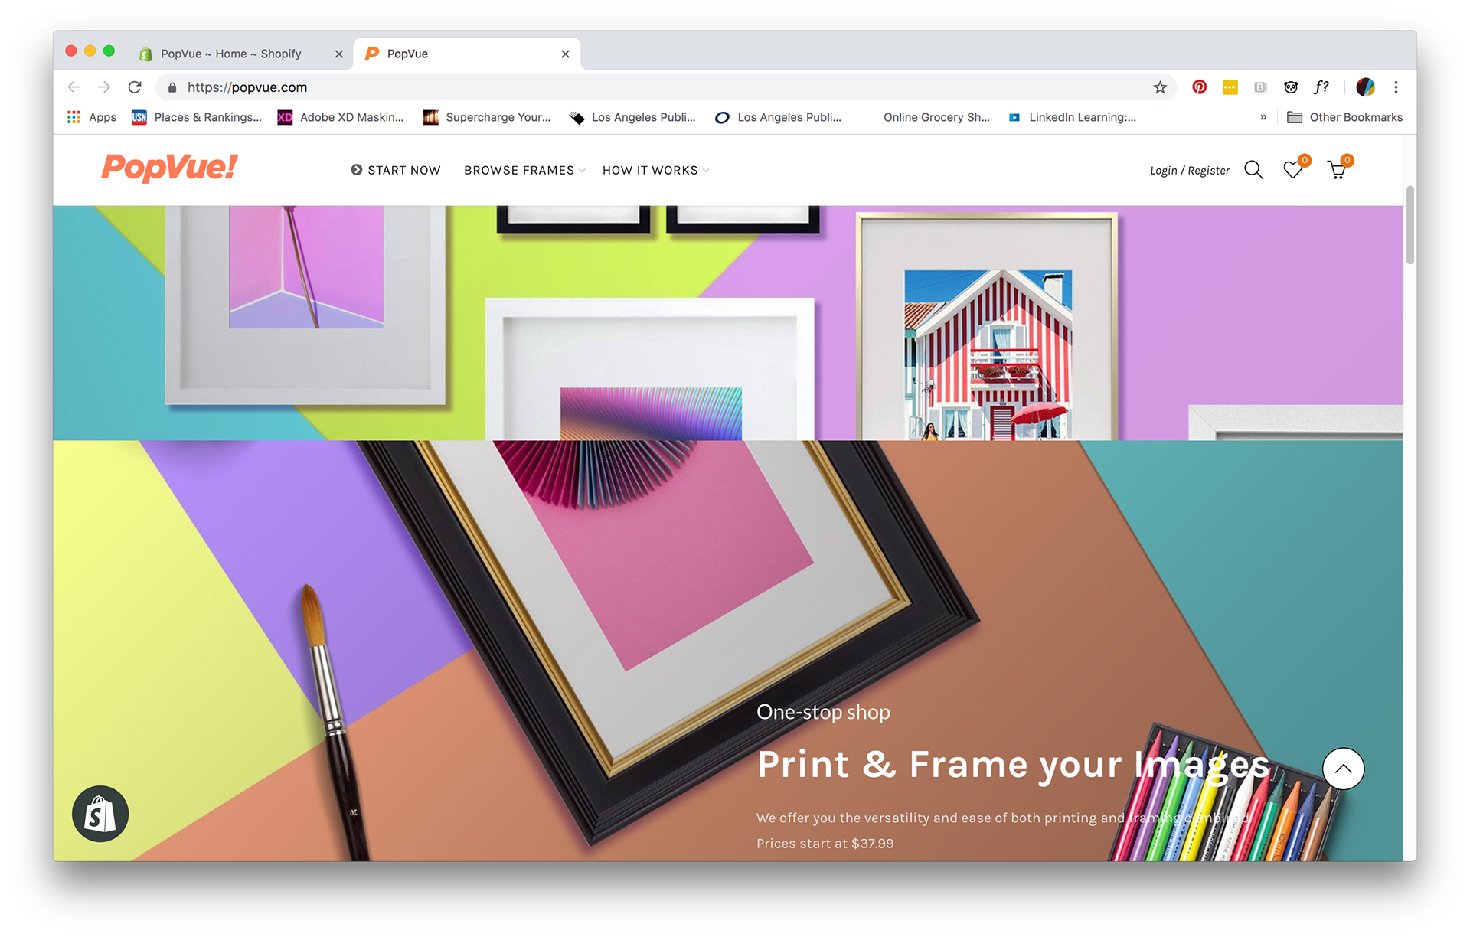Open Chrome three-dot menu

coord(1396,87)
